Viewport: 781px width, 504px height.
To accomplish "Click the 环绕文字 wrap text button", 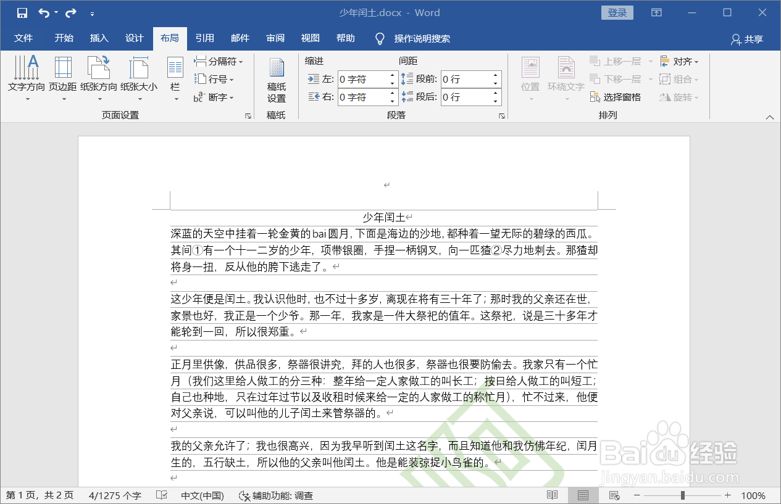I will click(566, 79).
